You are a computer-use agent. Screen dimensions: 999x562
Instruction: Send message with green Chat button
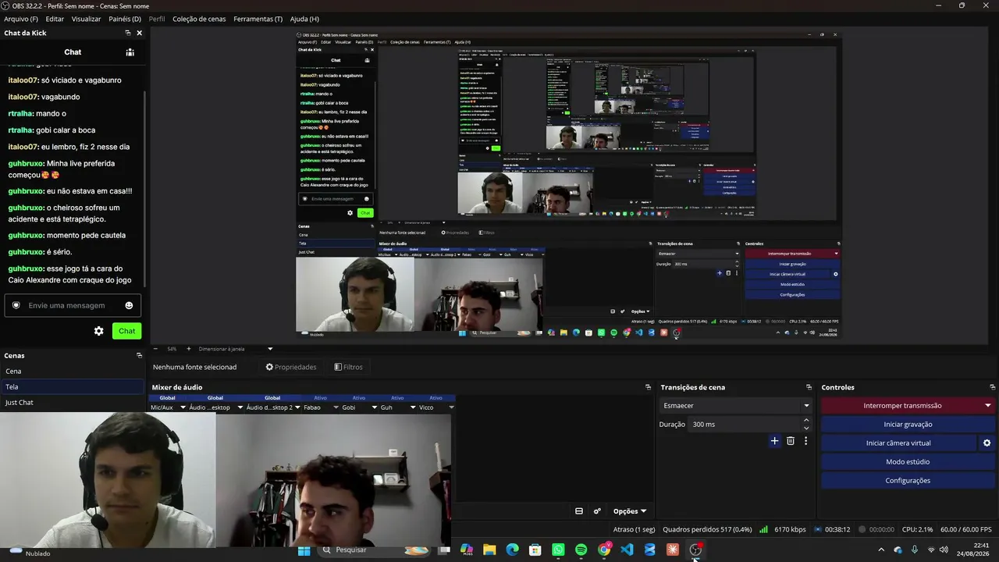pyautogui.click(x=126, y=331)
